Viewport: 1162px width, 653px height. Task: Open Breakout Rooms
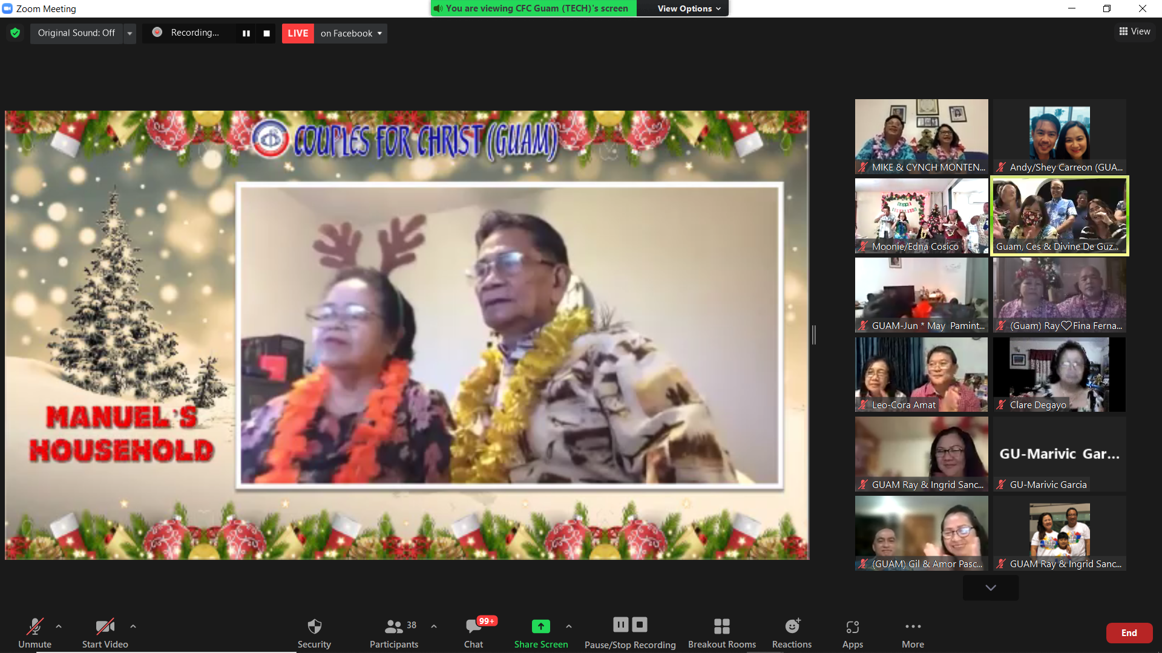click(722, 632)
